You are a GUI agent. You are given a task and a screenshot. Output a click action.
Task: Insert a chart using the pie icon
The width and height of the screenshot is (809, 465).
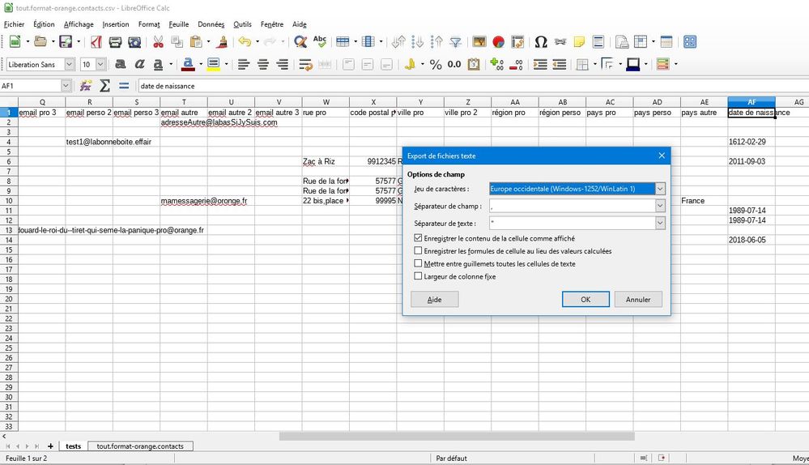(x=499, y=42)
